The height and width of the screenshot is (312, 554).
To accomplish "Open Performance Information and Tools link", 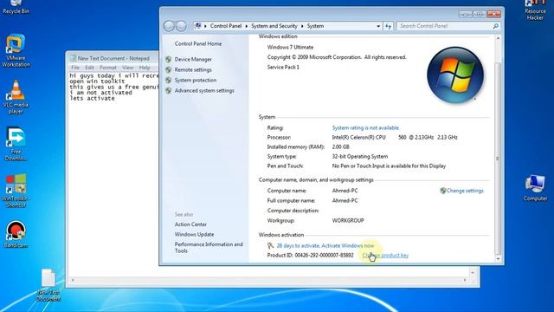I will 209,248.
